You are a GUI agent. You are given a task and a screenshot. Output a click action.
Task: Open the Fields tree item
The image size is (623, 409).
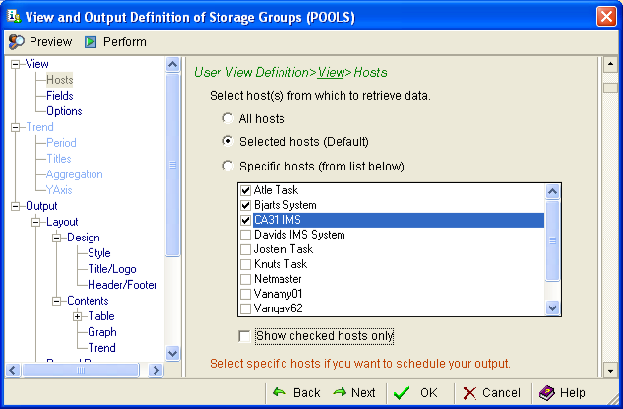[59, 96]
